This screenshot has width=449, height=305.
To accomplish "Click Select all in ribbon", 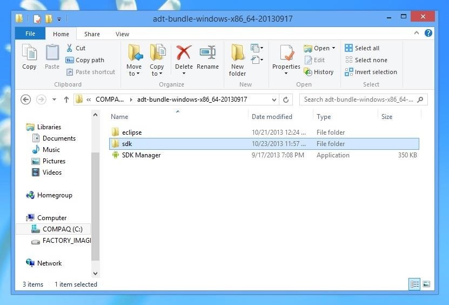I will pos(362,48).
